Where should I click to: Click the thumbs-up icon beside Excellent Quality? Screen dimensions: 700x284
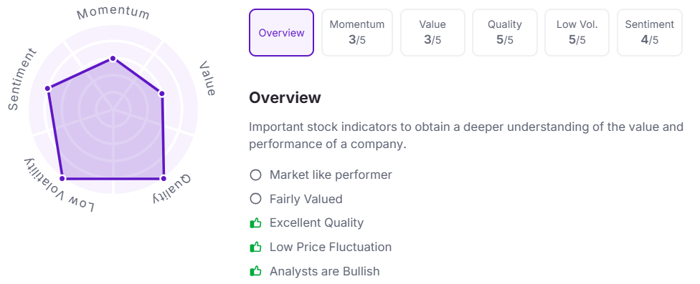point(255,222)
